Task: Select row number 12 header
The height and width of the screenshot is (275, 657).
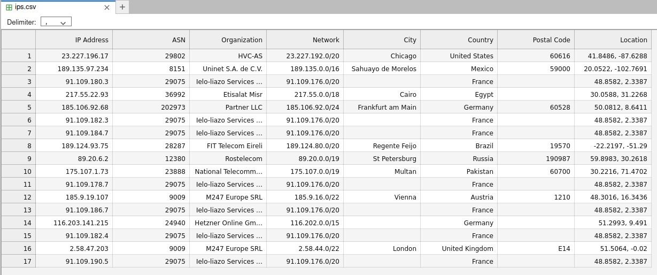Action: (19, 197)
